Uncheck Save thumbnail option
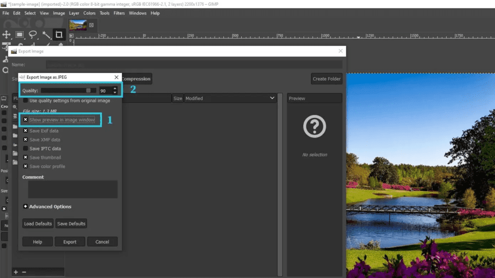The width and height of the screenshot is (495, 278). (26, 157)
